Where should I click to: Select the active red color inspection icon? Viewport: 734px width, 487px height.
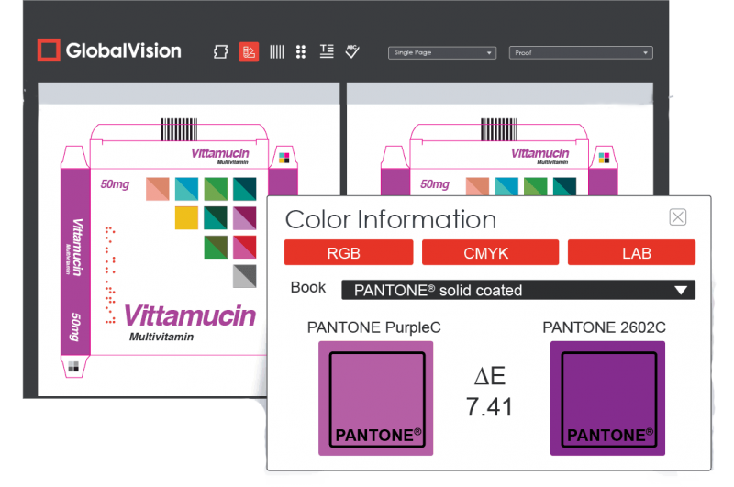click(x=248, y=52)
